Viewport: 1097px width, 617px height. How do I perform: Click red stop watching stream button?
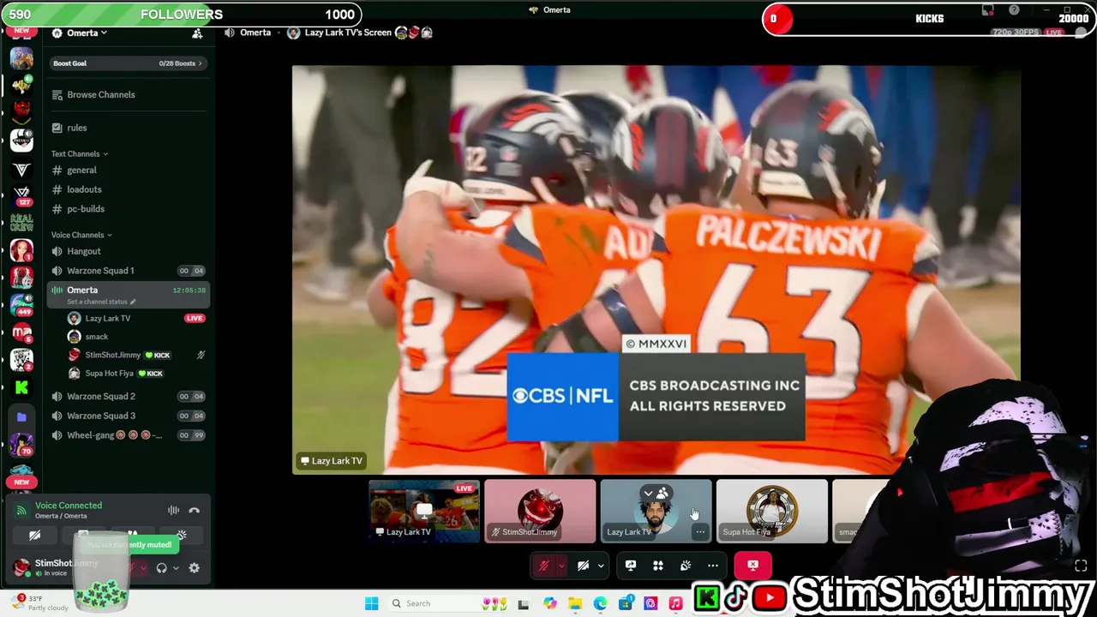(x=752, y=566)
